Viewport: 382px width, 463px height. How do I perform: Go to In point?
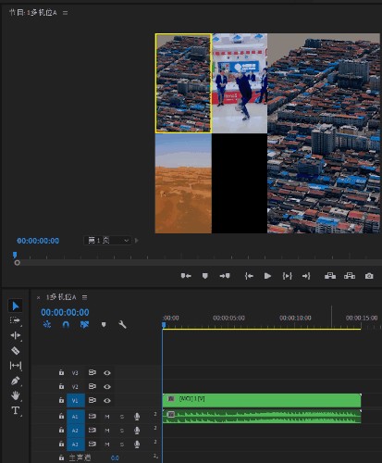click(x=249, y=276)
